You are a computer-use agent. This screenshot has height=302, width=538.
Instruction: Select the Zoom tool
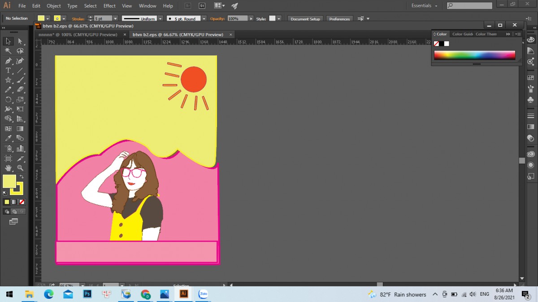click(20, 168)
